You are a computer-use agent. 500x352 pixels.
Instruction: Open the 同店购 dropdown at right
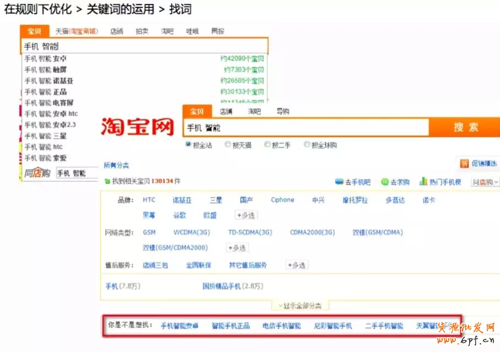tap(485, 182)
